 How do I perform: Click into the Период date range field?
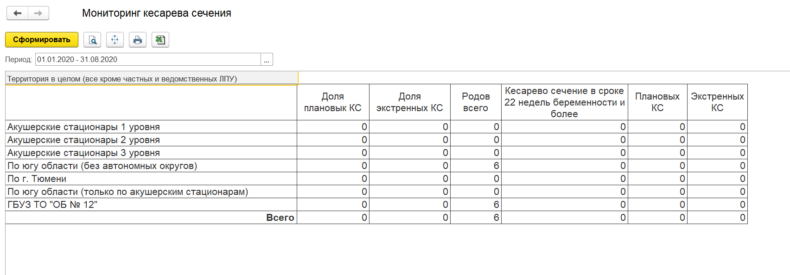point(147,60)
